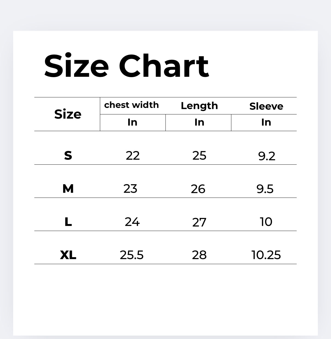Click chest width value 25.5

click(x=131, y=255)
